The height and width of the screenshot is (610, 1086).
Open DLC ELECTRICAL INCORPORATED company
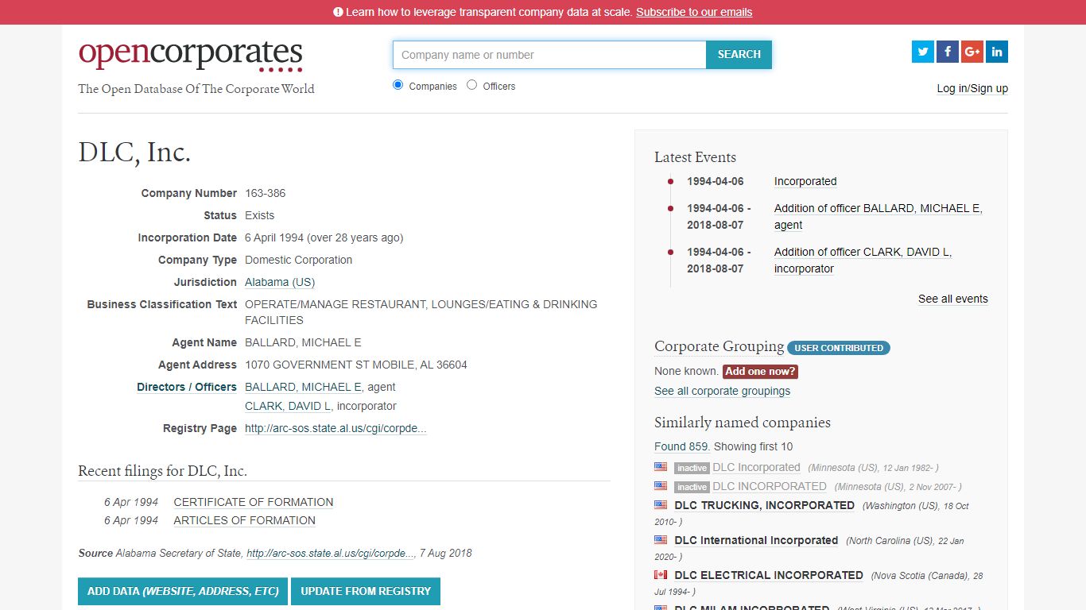tap(769, 575)
